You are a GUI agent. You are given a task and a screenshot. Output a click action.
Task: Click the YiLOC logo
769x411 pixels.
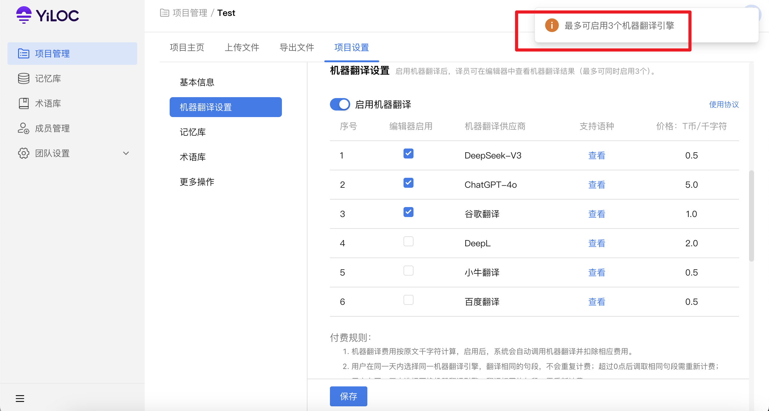[47, 15]
